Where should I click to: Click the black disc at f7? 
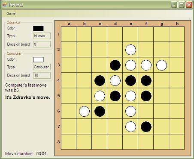click(146, 127)
